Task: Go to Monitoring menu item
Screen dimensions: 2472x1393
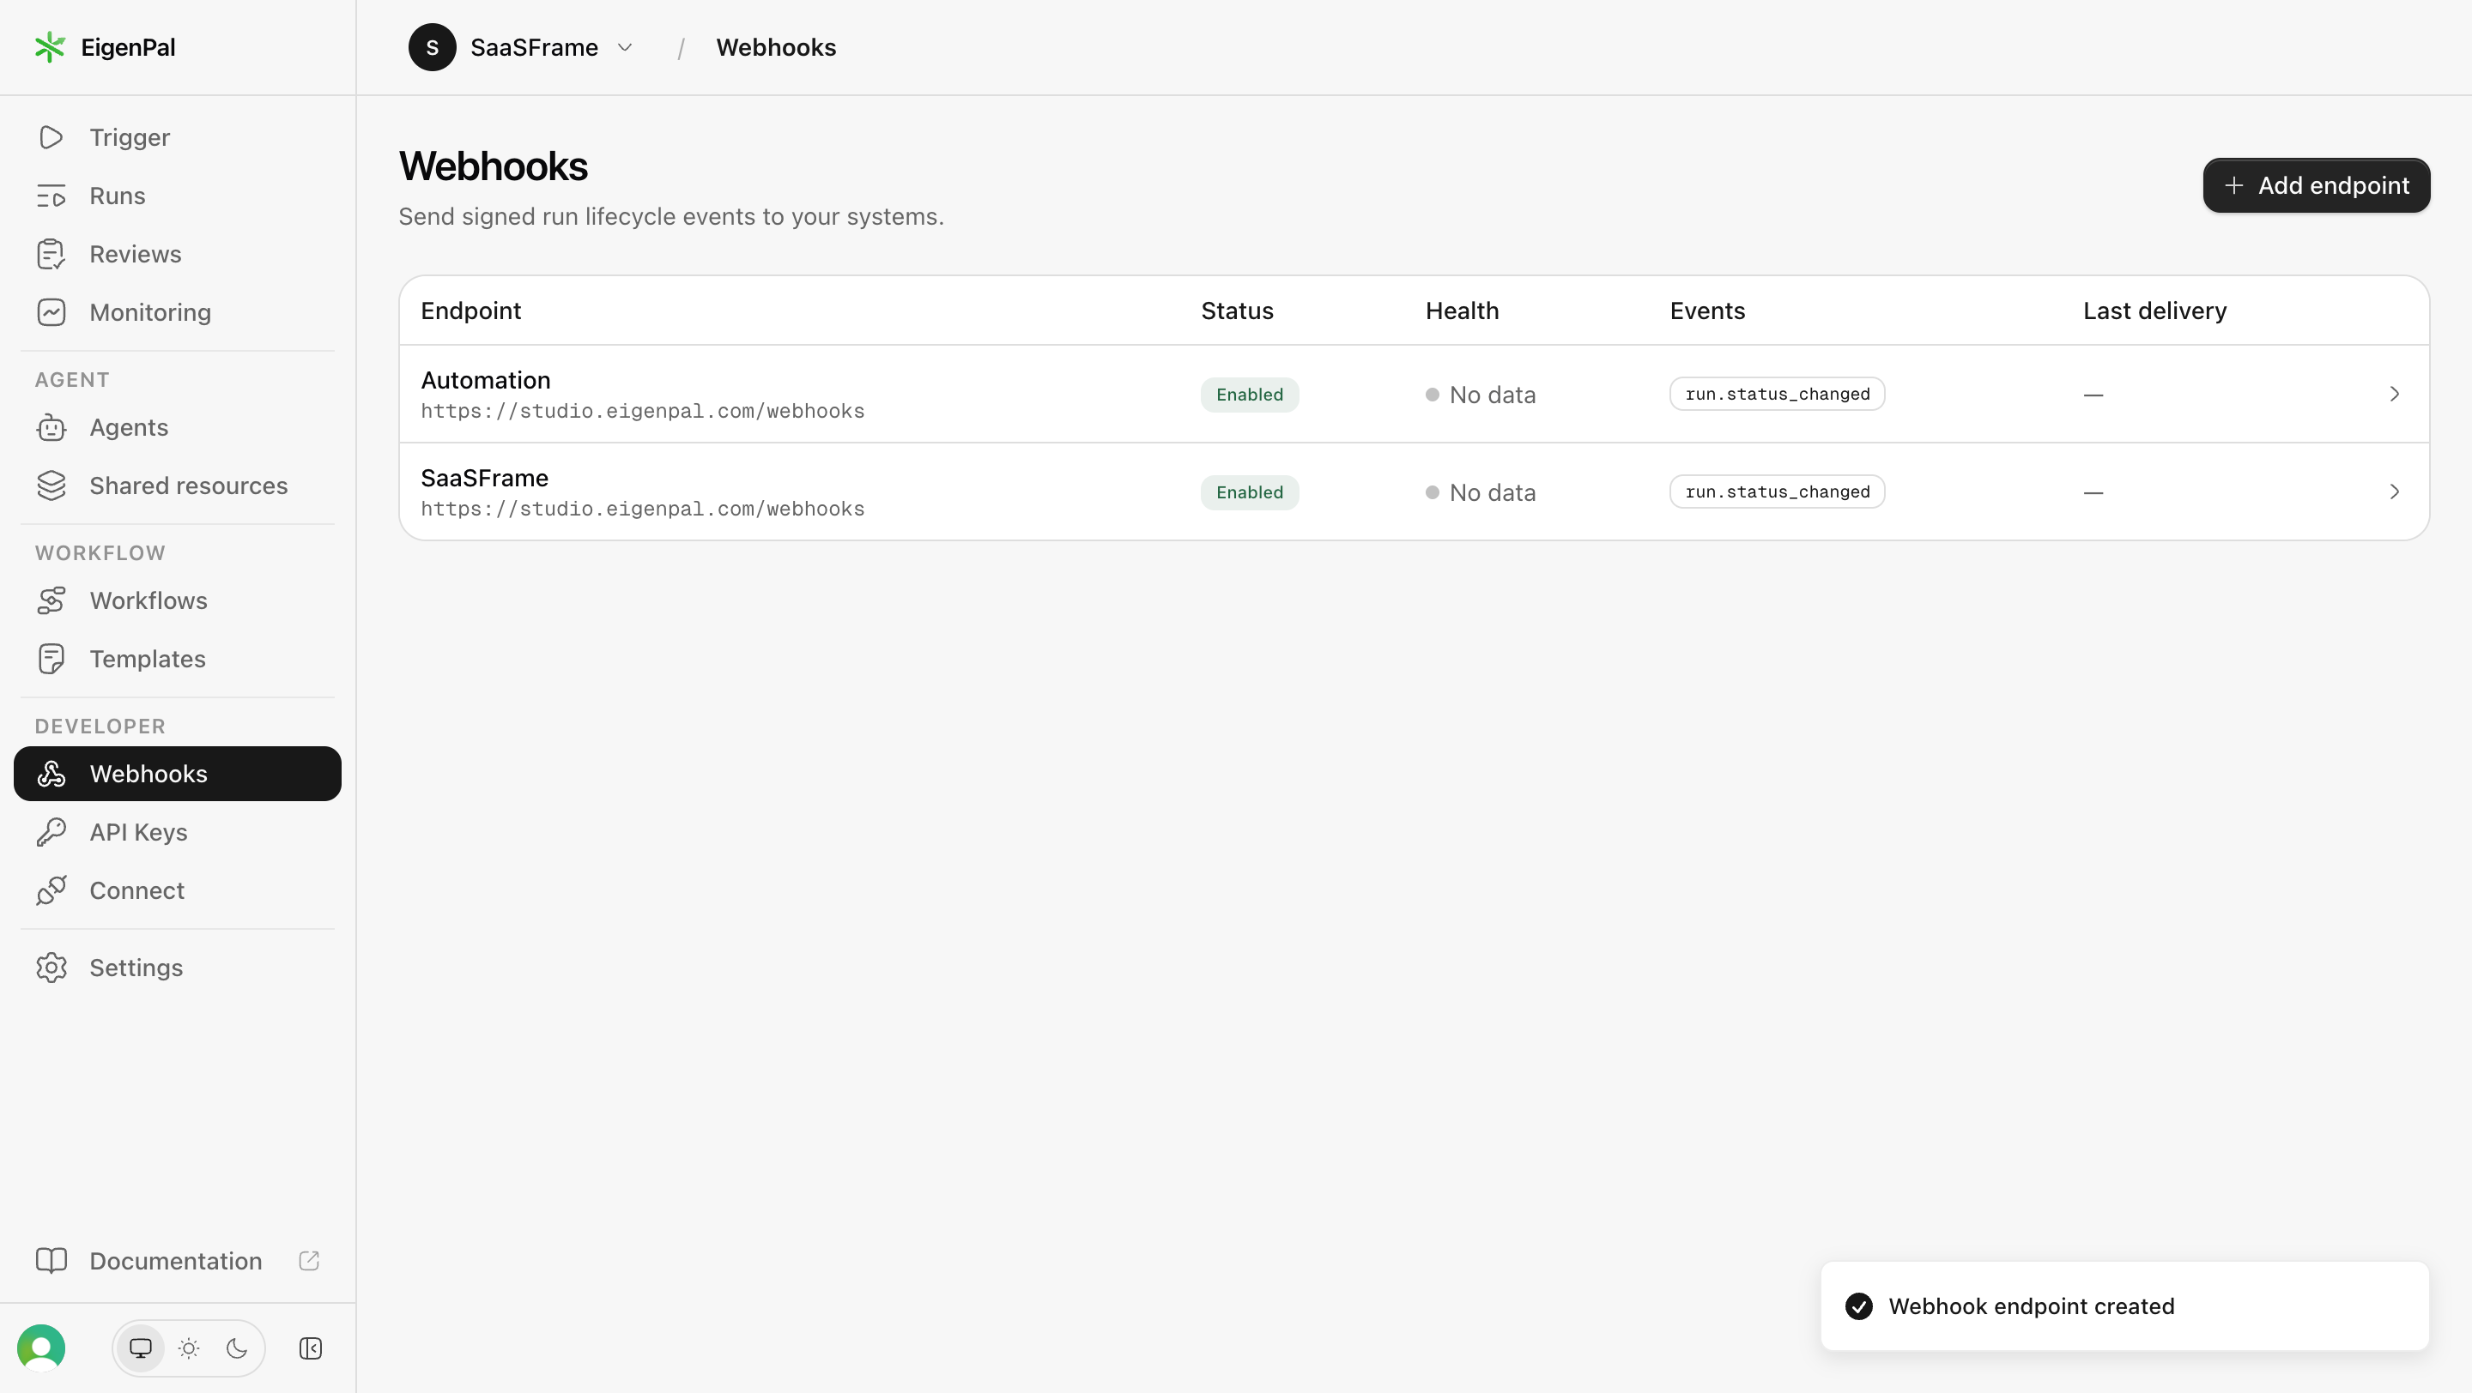Action: pos(178,312)
